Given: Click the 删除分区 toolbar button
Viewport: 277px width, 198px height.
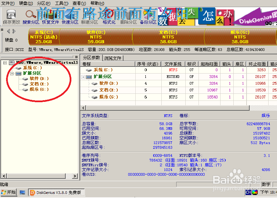Looking at the screenshot, I should (x=129, y=17).
